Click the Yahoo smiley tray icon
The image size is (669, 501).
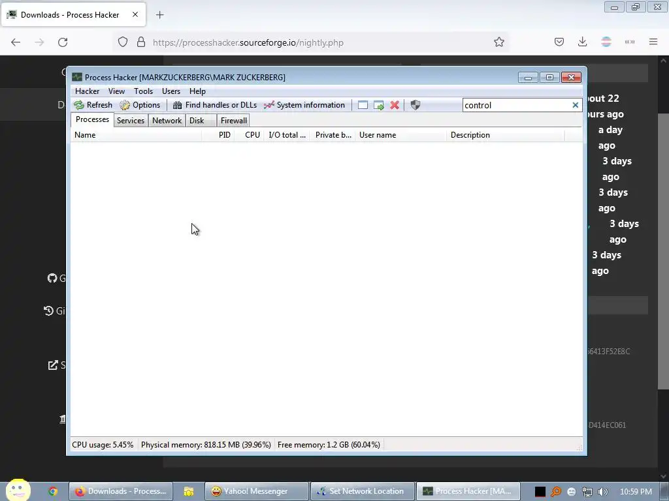point(572,492)
